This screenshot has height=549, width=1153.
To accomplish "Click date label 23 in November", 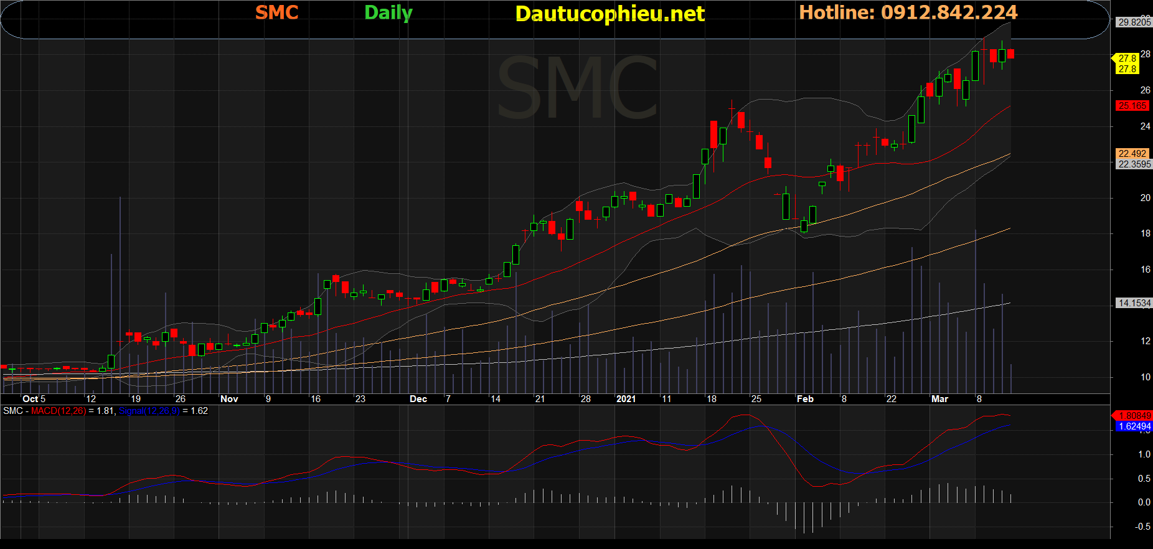I will (x=360, y=399).
